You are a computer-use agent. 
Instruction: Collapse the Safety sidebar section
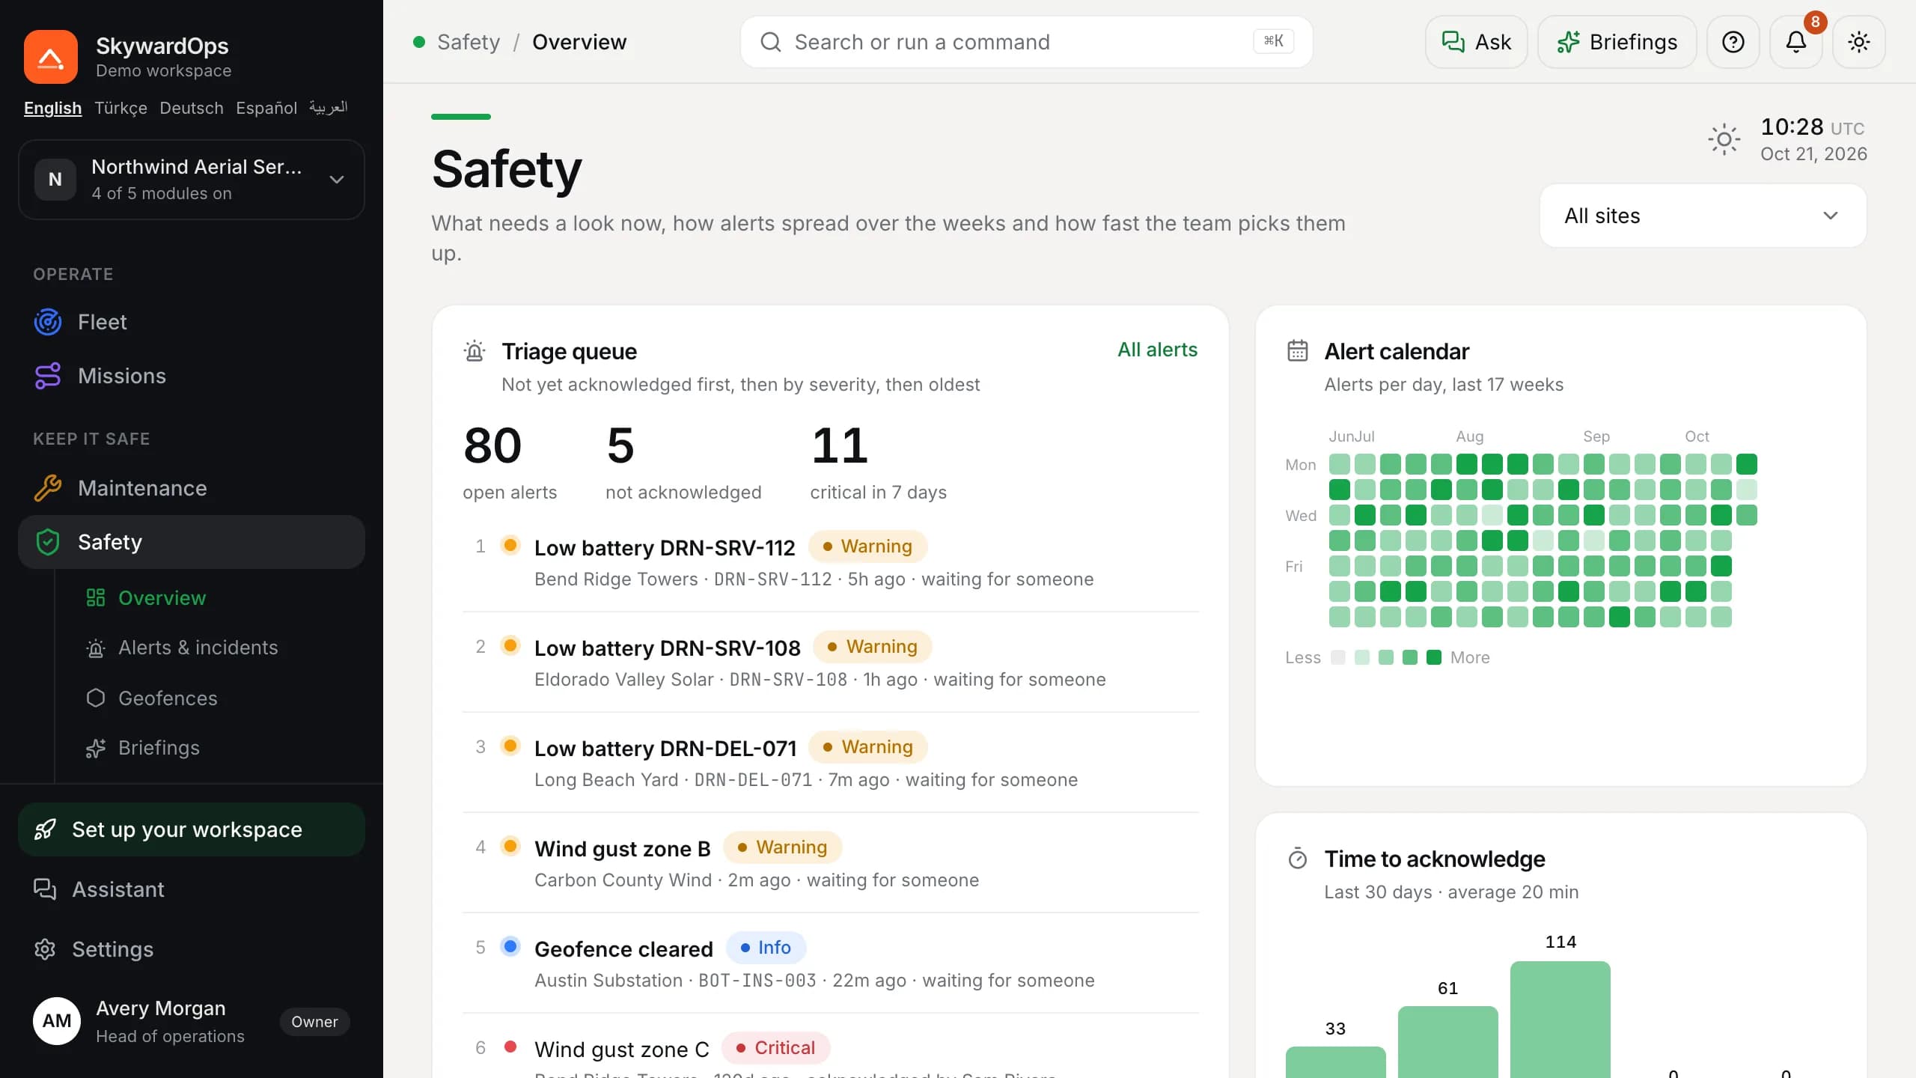[x=192, y=542]
